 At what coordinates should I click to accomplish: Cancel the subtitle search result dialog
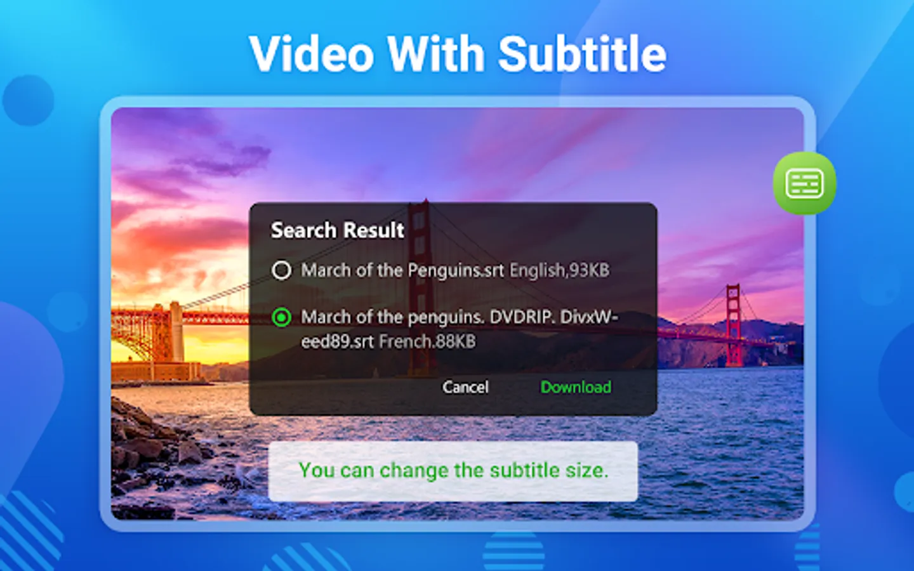(x=465, y=387)
